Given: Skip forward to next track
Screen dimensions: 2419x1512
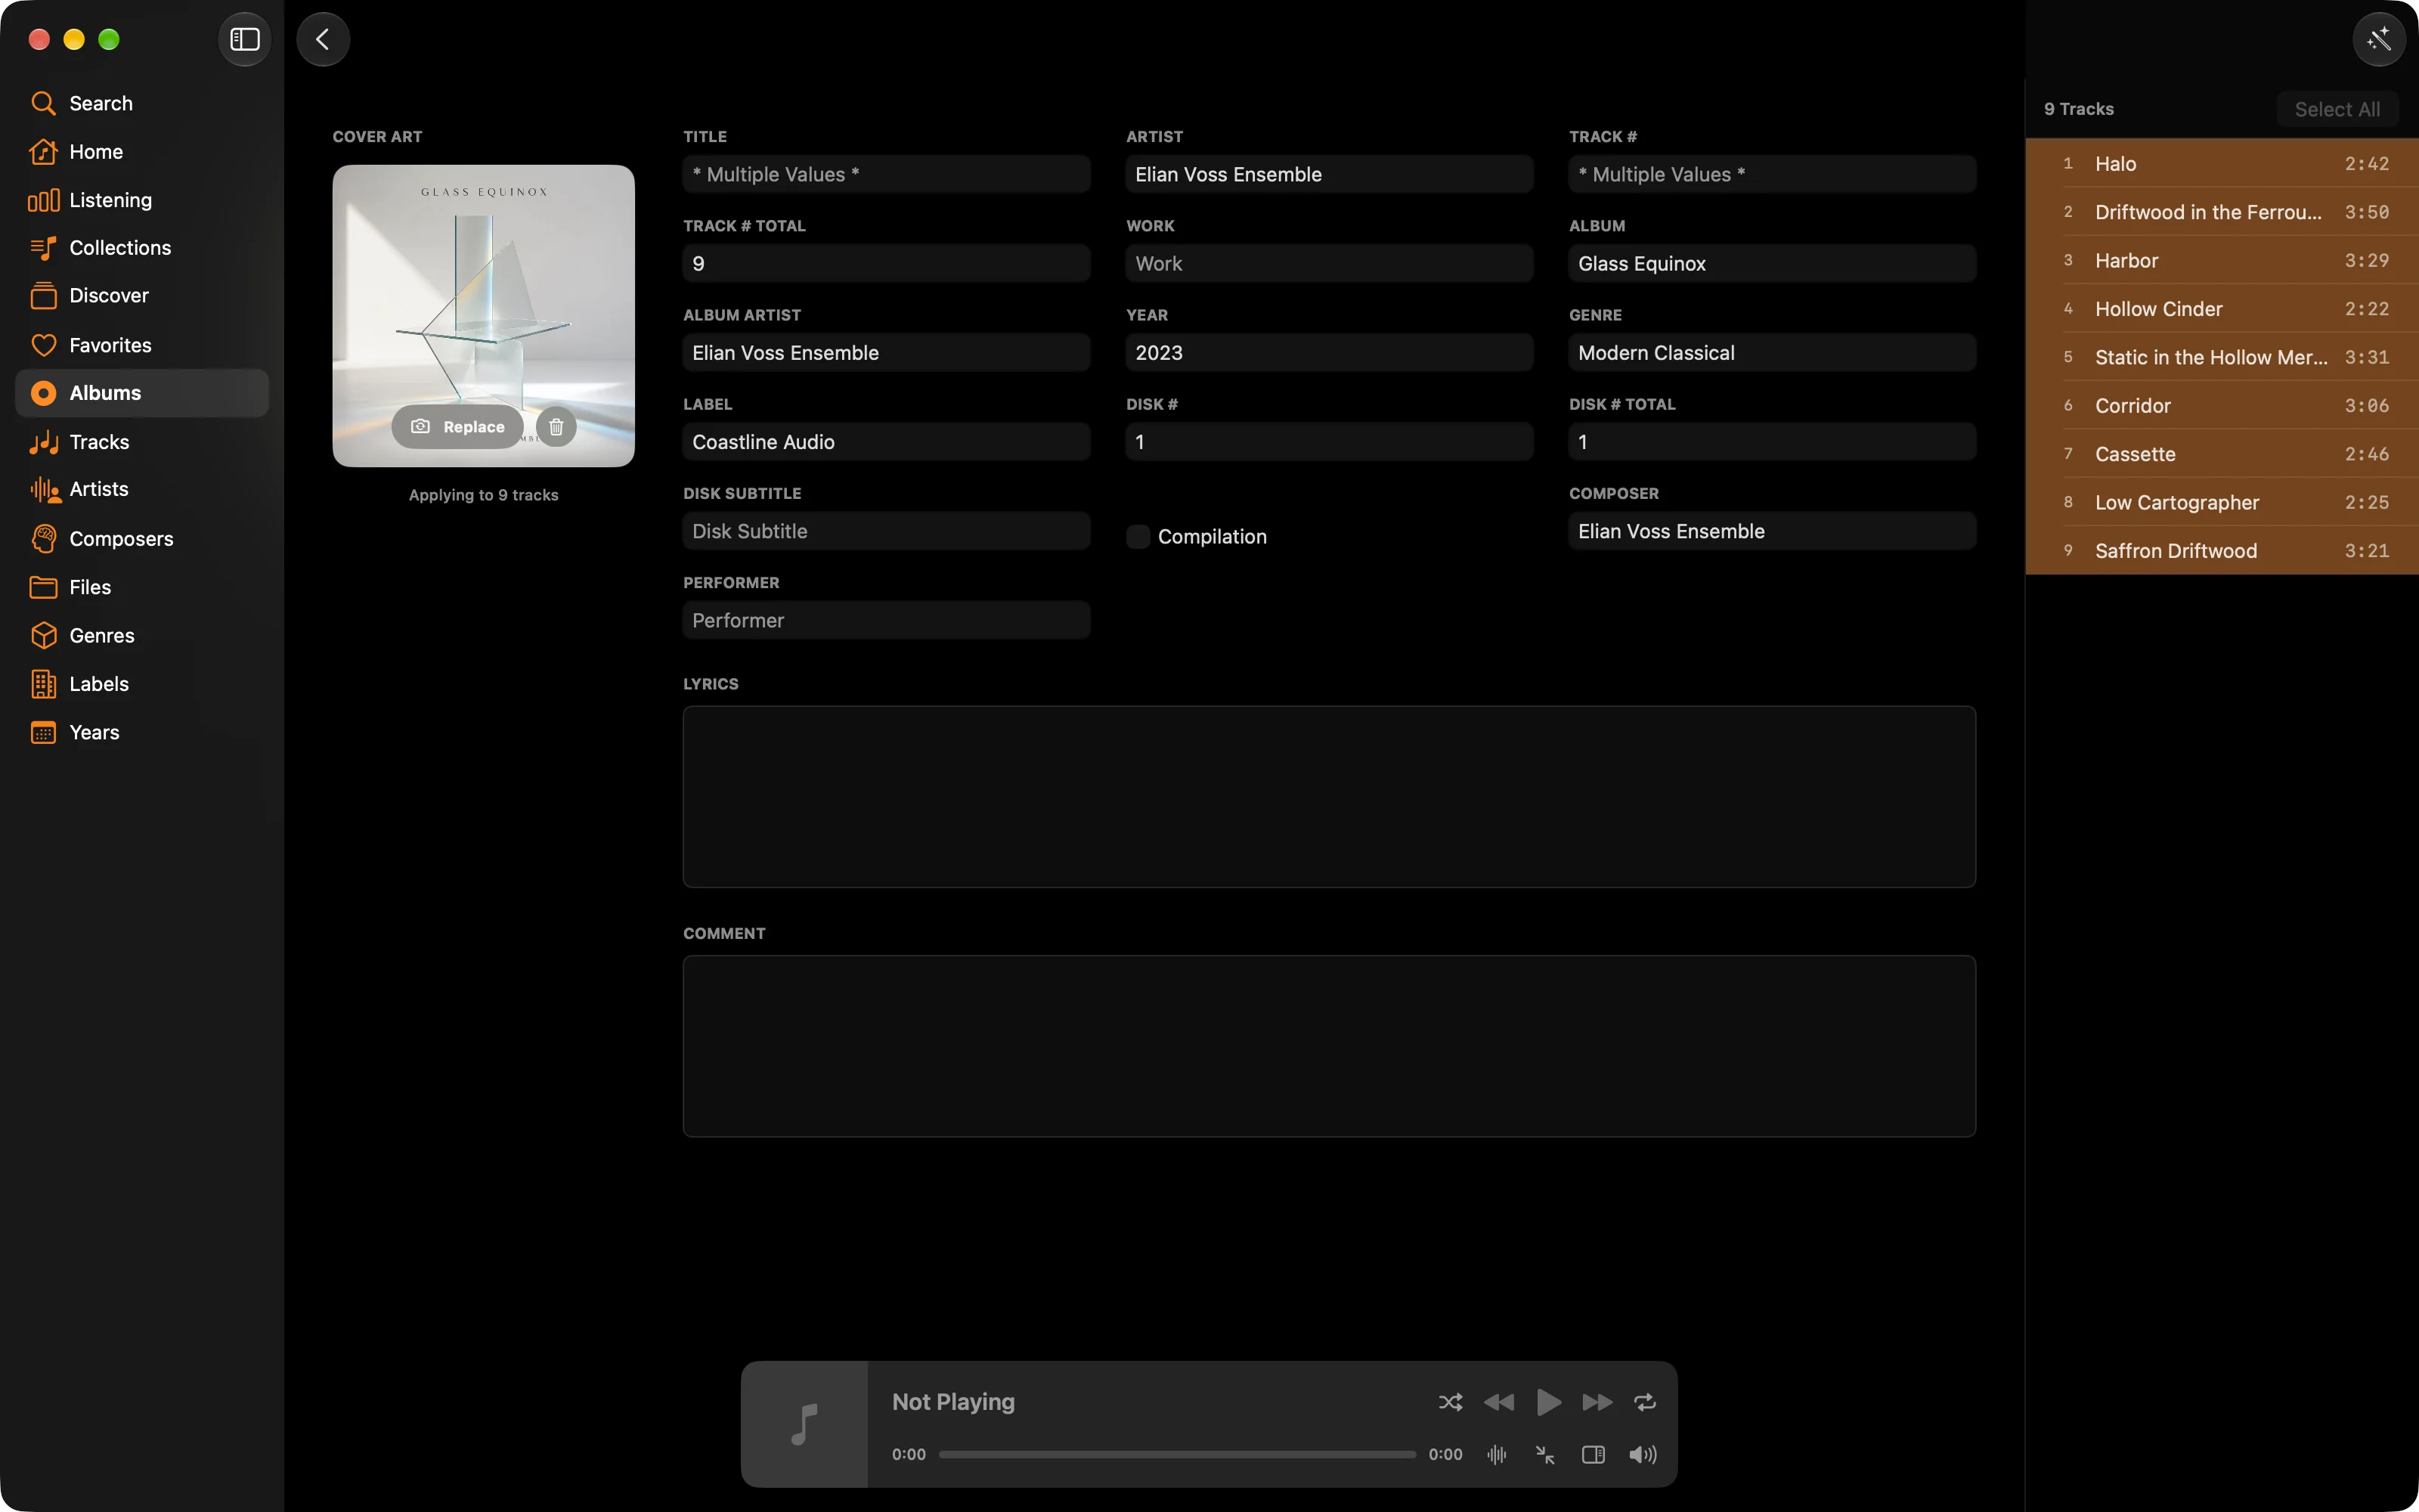Looking at the screenshot, I should (x=1597, y=1402).
